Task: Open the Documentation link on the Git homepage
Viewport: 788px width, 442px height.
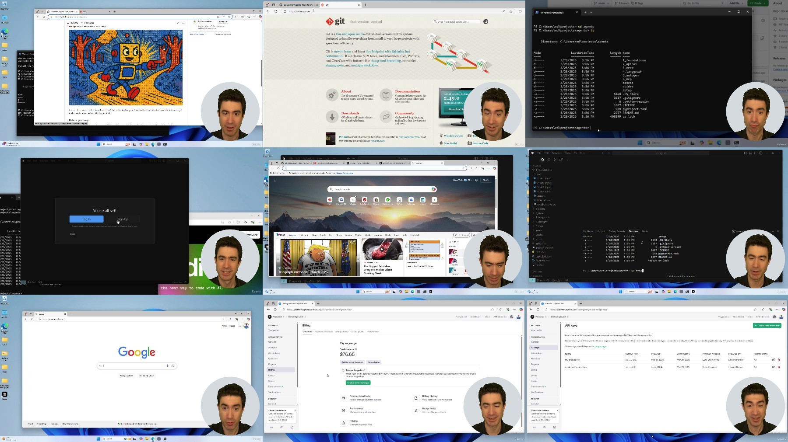Action: point(407,91)
